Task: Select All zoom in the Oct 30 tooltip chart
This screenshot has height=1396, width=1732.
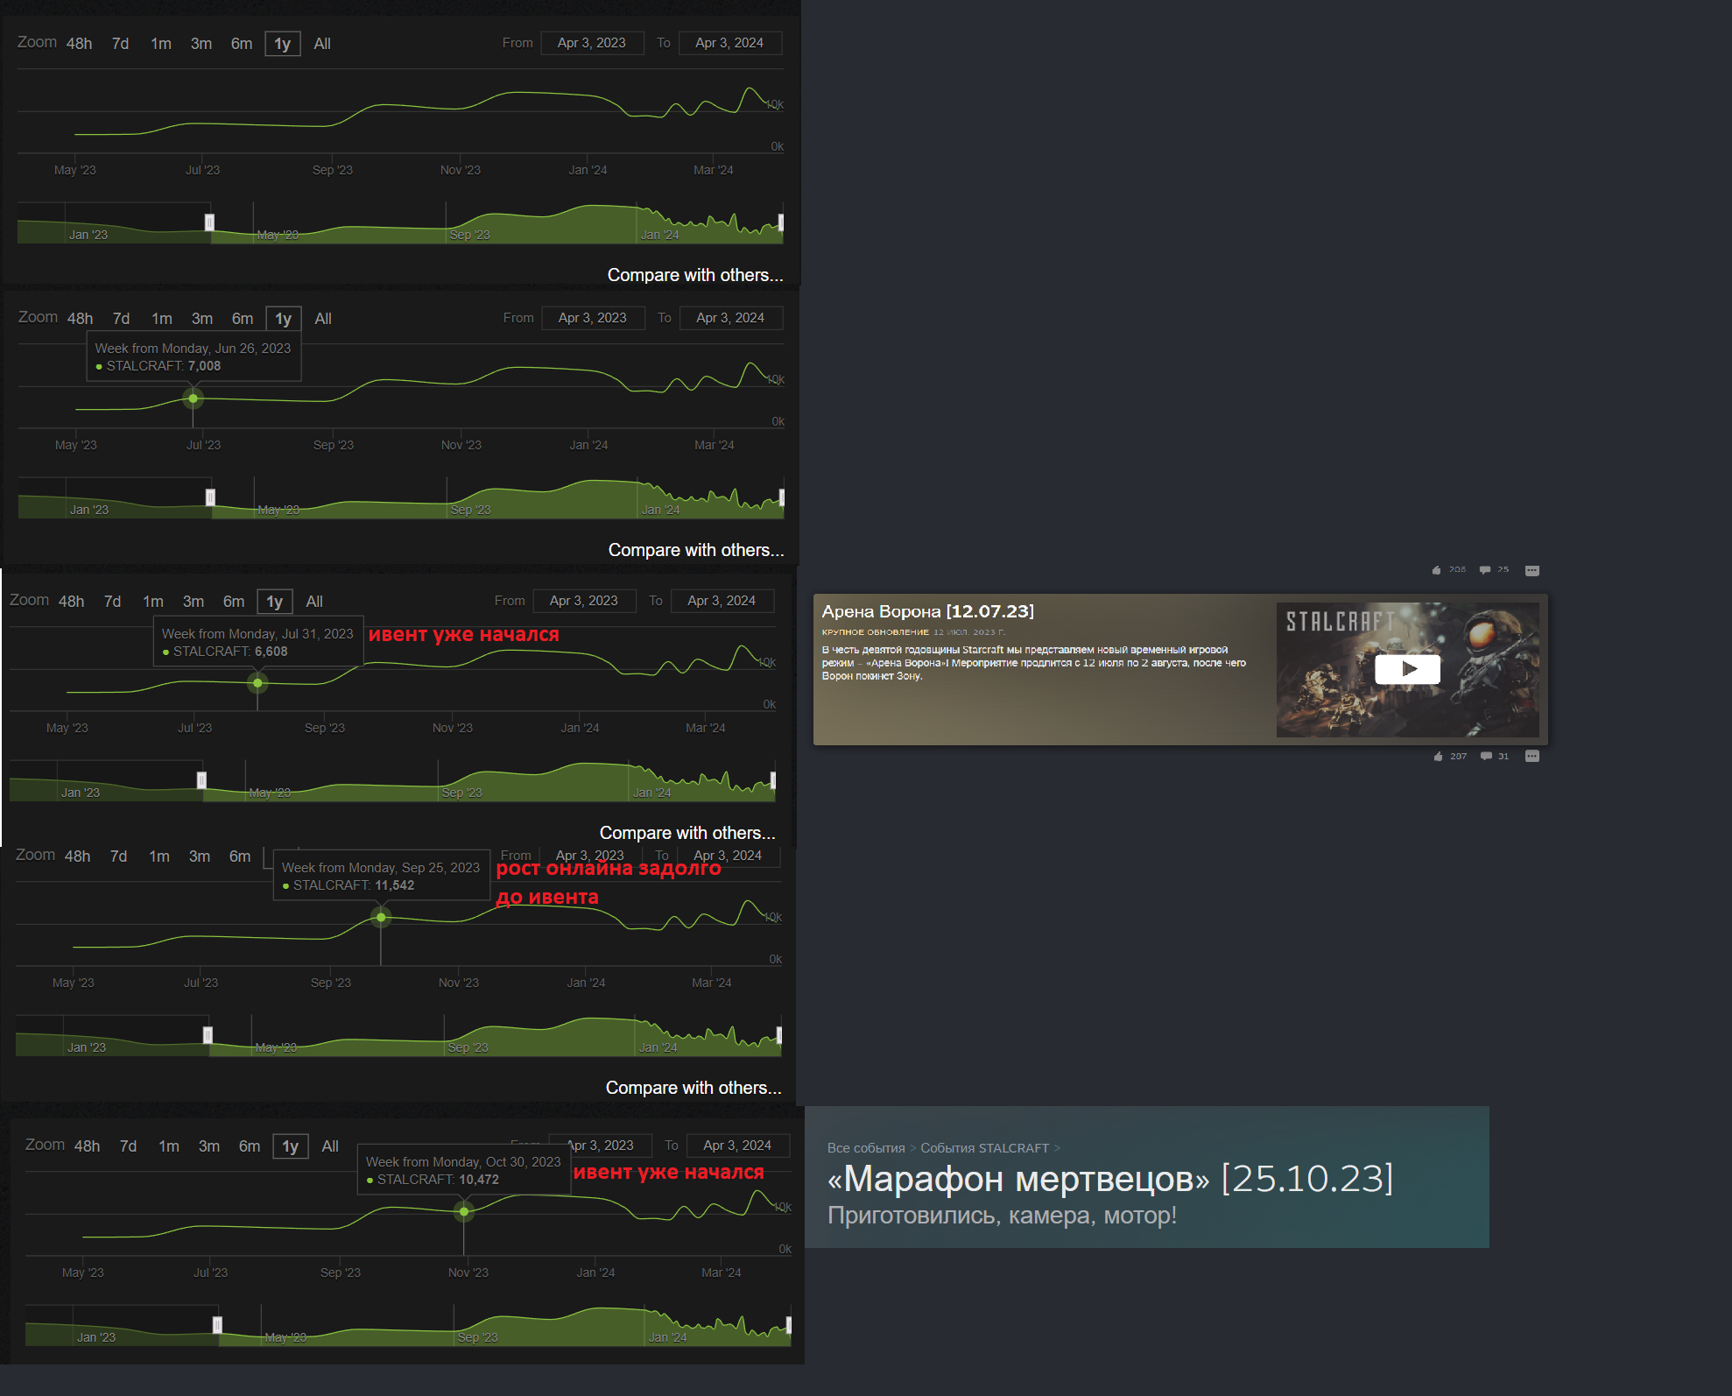Action: [329, 1146]
